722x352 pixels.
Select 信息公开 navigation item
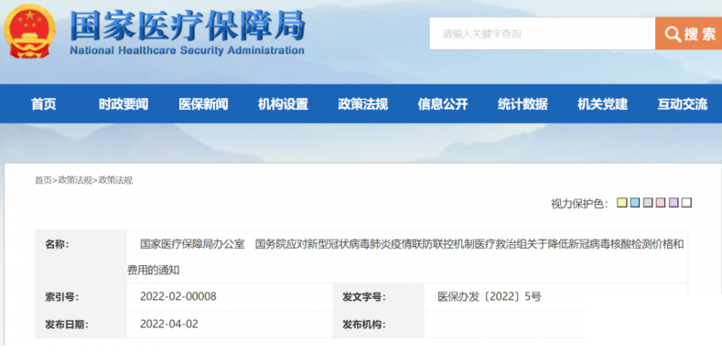(443, 104)
